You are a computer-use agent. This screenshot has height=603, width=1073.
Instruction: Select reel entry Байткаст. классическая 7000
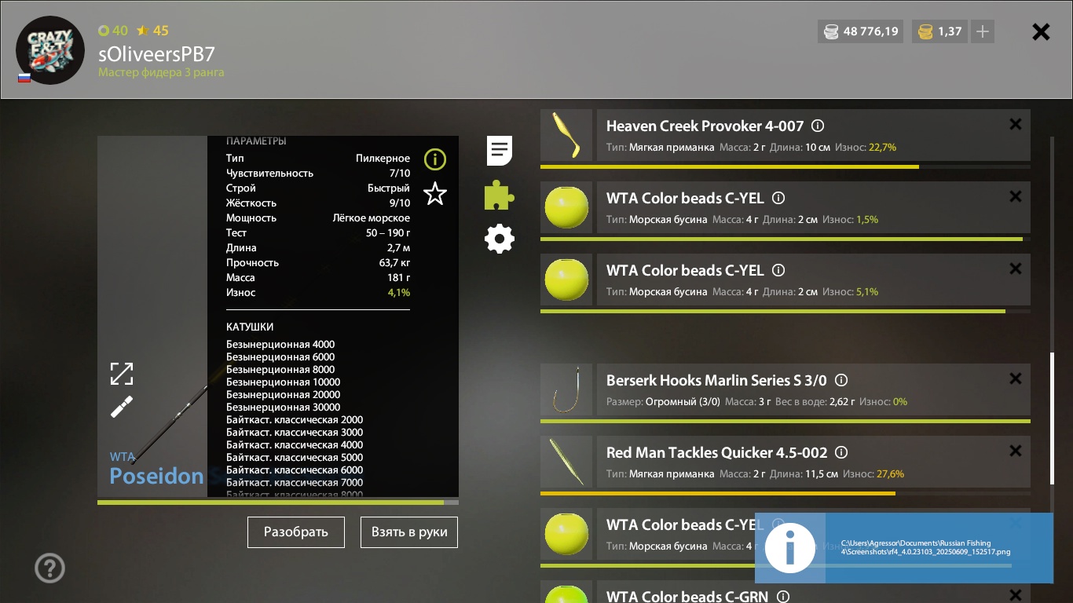tap(295, 482)
